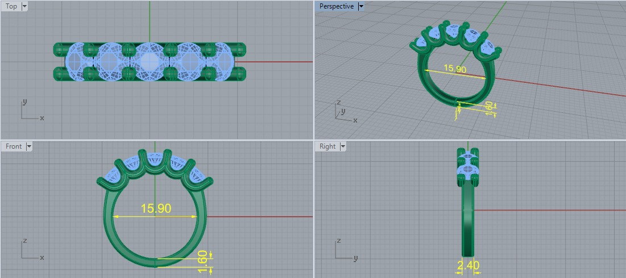Select the 15.90 dimension in Perspective view
The width and height of the screenshot is (626, 278).
tap(455, 69)
